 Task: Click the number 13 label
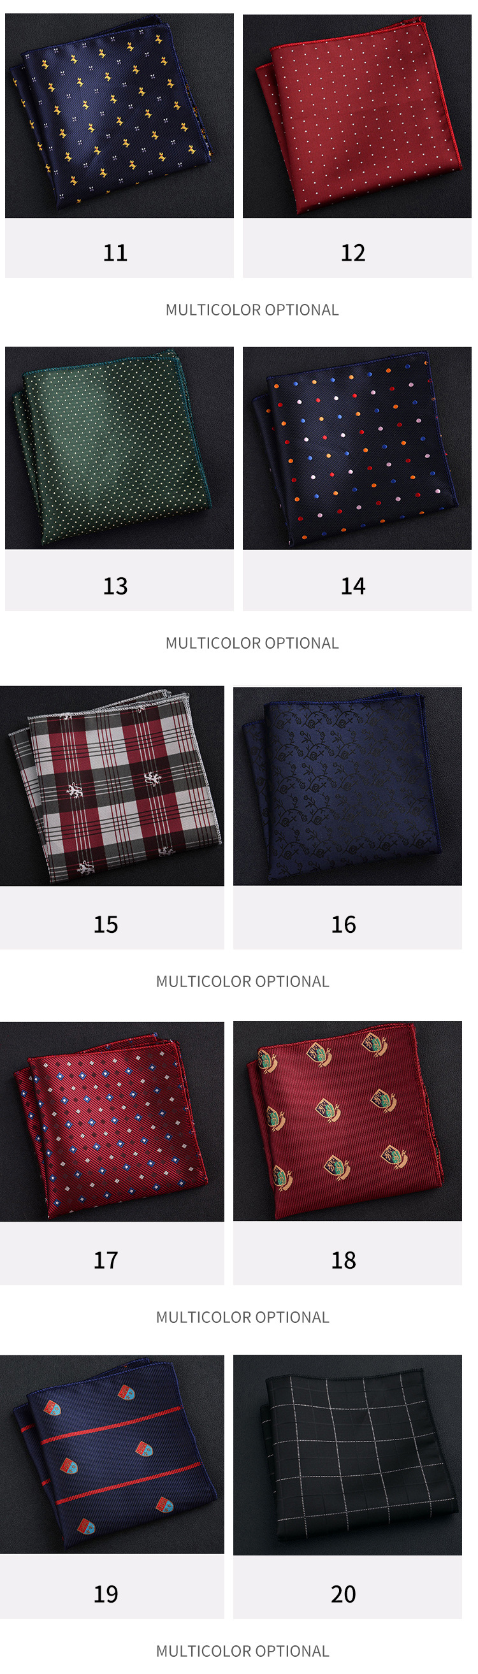[x=115, y=586]
